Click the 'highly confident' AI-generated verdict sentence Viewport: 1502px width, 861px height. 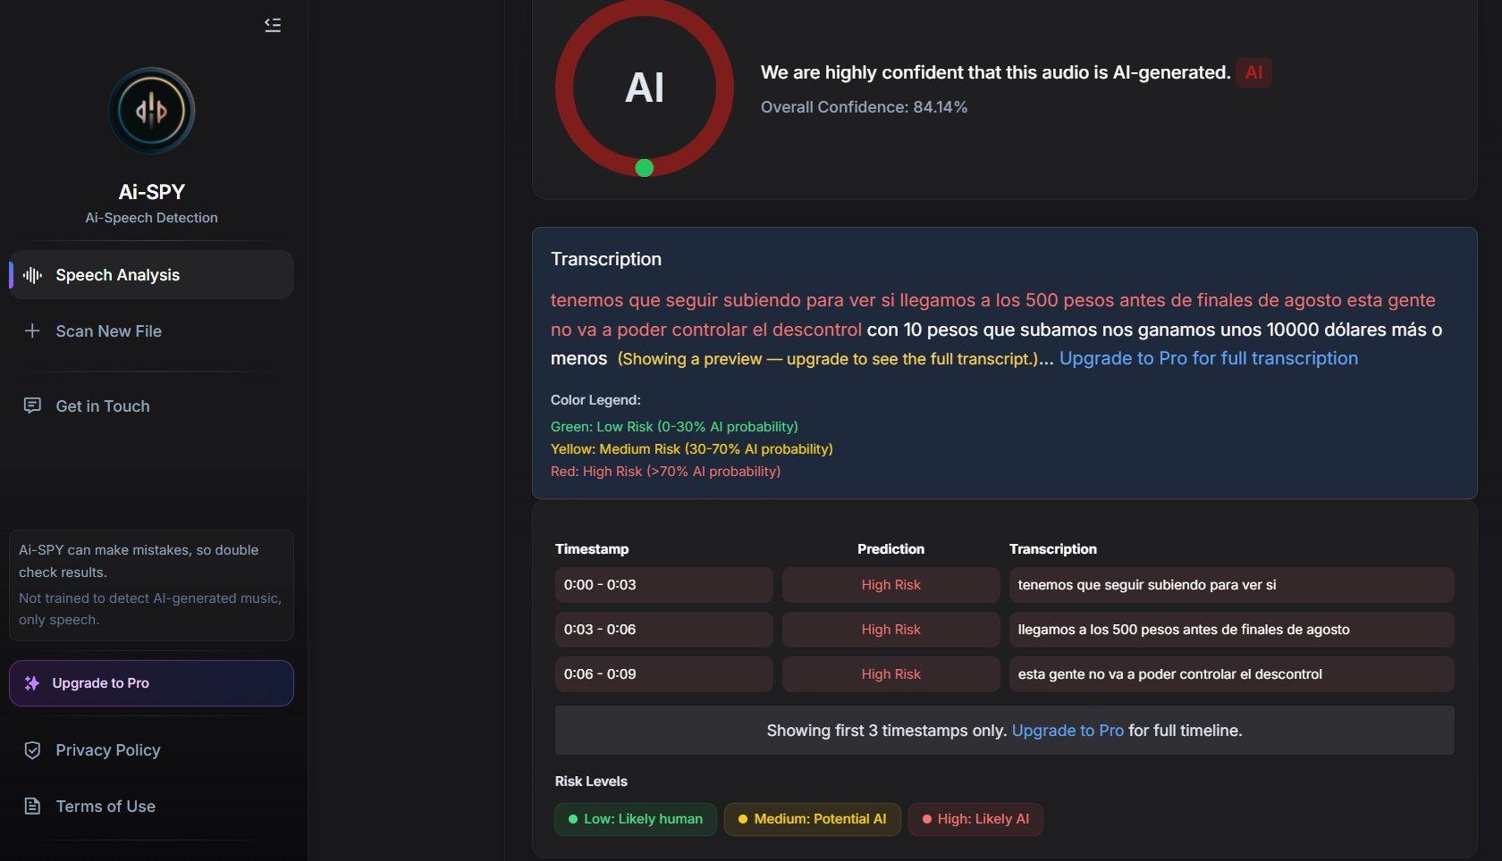click(x=996, y=72)
